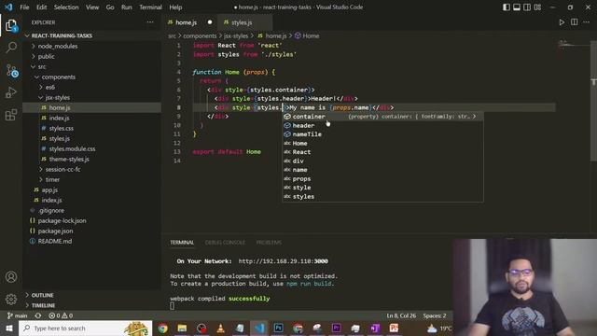Open PowerPoint from the taskbar
The width and height of the screenshot is (597, 336).
click(394, 328)
